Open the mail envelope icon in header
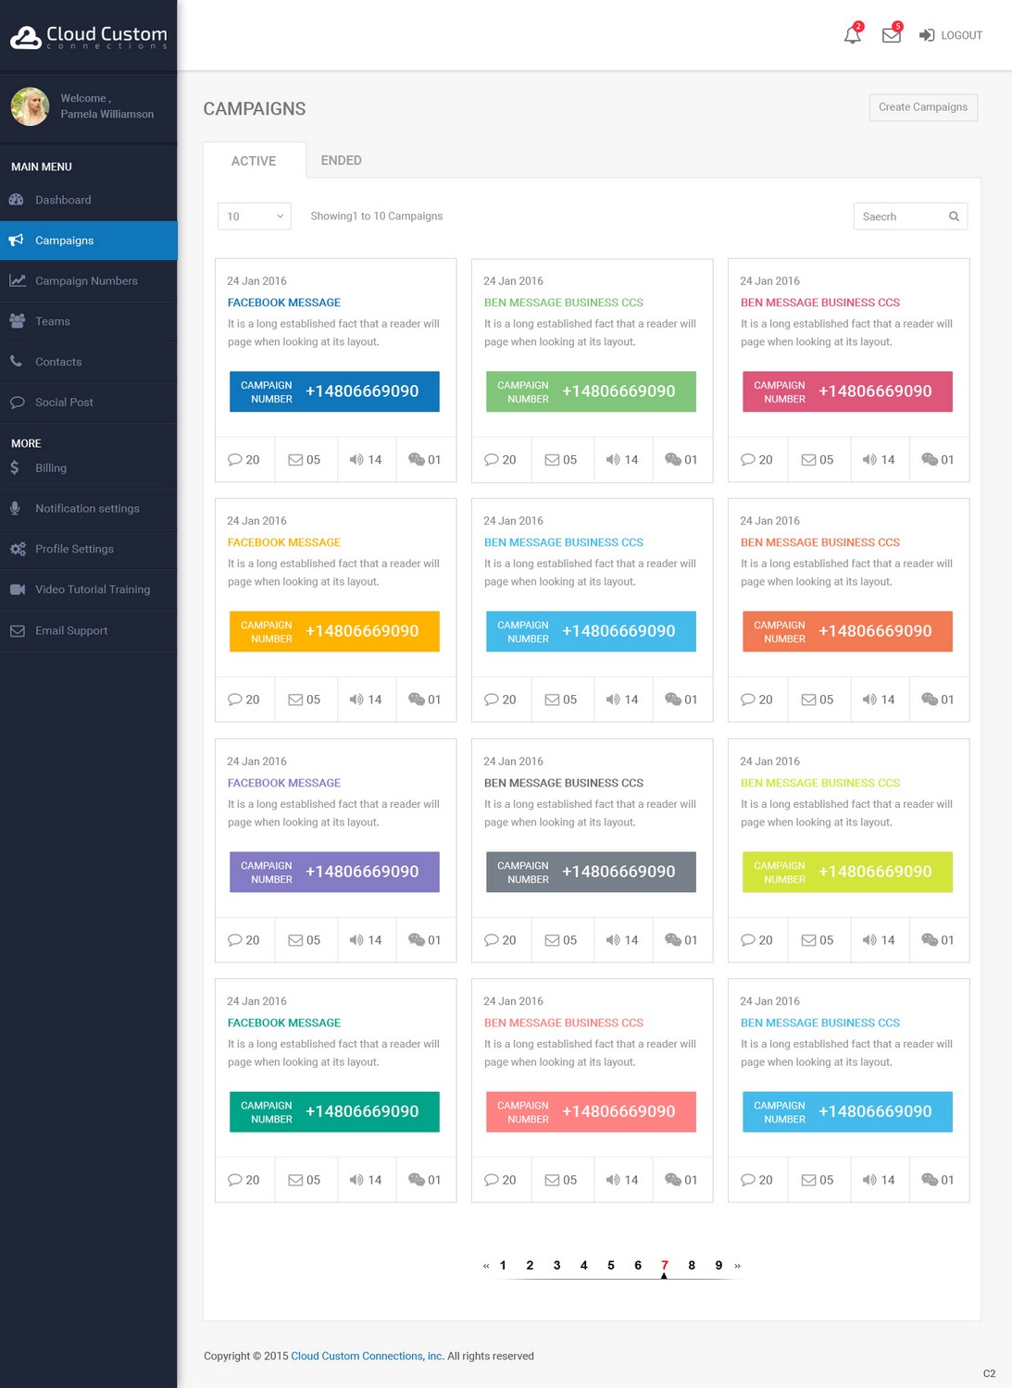The image size is (1012, 1388). (891, 35)
